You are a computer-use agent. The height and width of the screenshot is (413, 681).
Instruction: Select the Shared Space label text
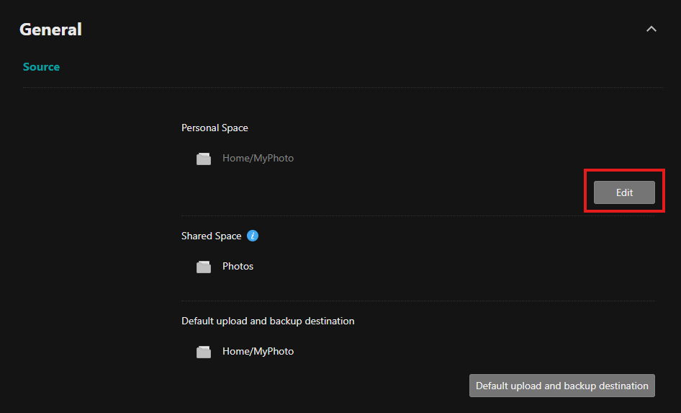212,236
